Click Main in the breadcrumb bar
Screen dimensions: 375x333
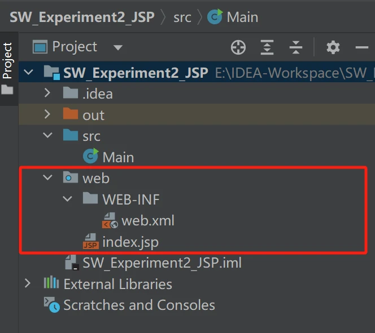tap(242, 17)
